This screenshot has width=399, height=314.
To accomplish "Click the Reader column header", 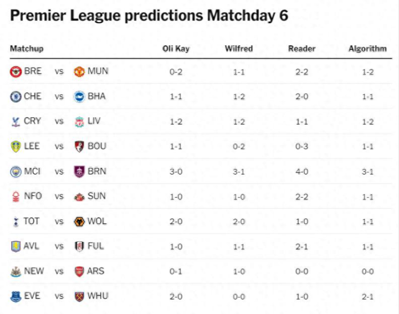I will click(x=301, y=49).
